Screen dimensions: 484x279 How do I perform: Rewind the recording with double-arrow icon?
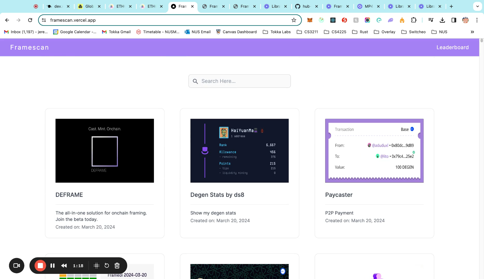point(64,266)
